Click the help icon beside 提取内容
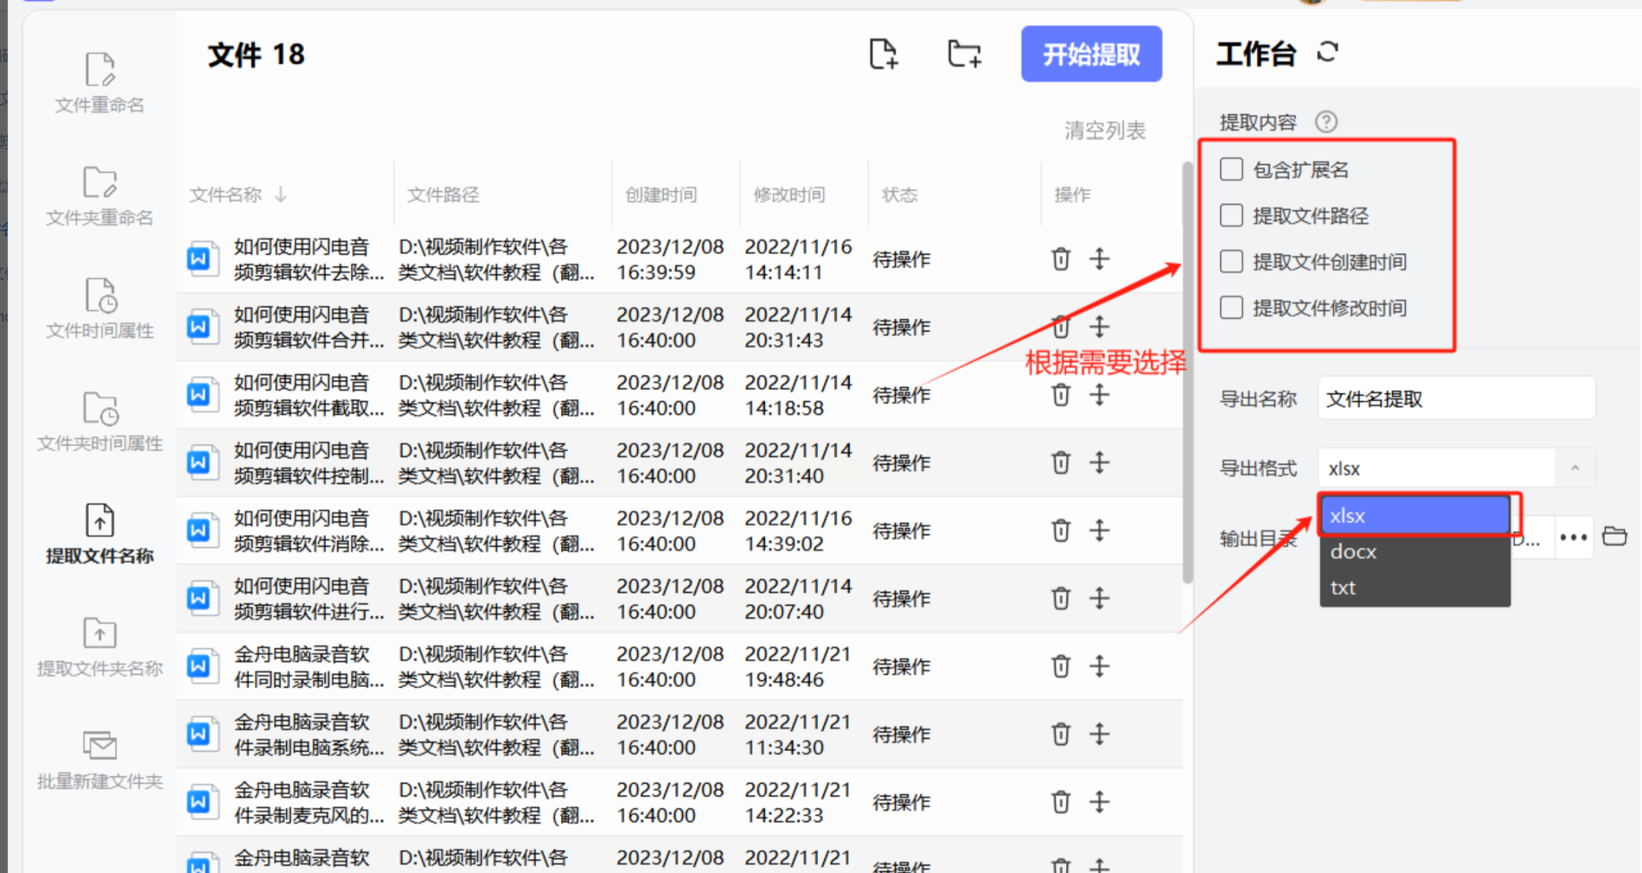Viewport: 1642px width, 873px height. click(1326, 122)
